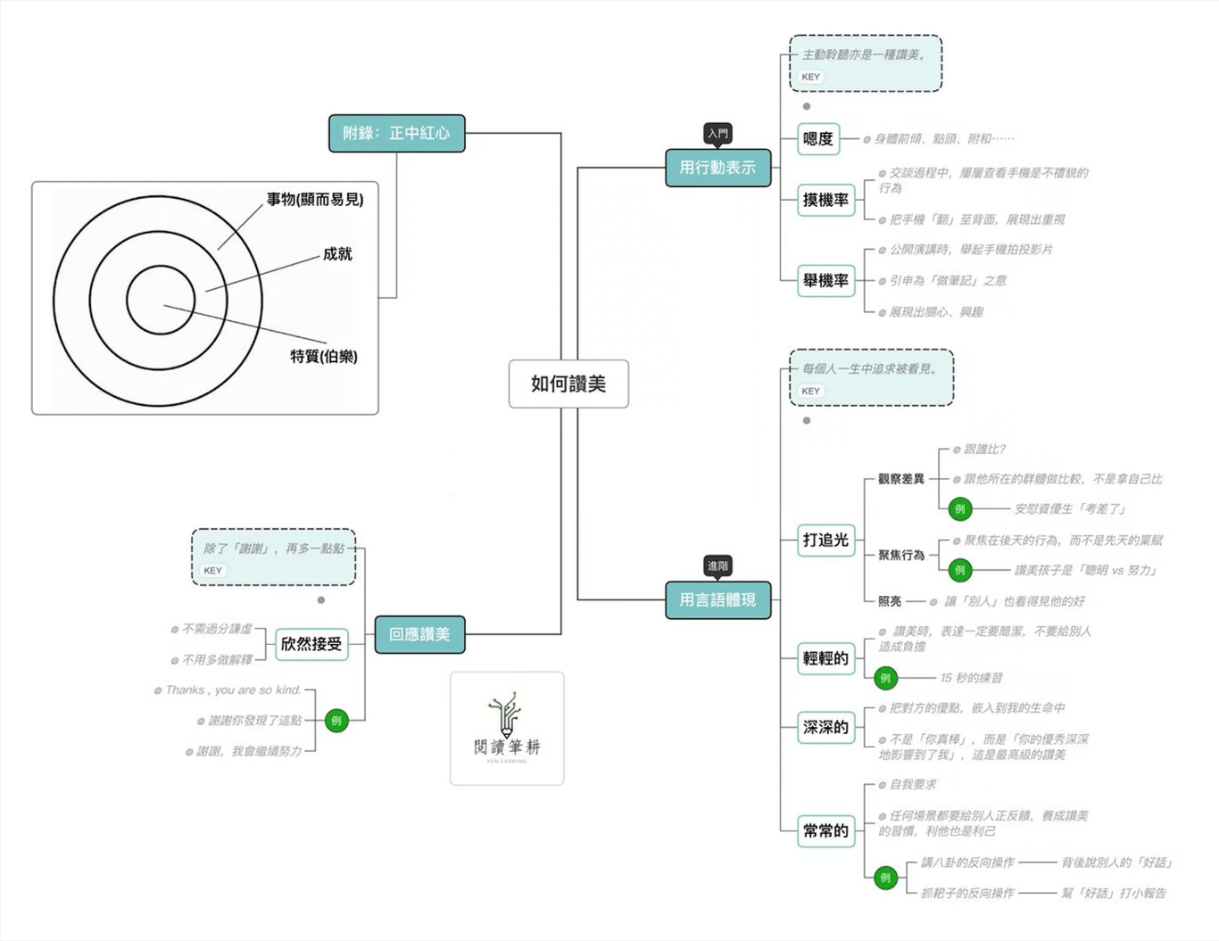Click the text 講八卦的反向操作
Image resolution: width=1219 pixels, height=941 pixels.
(967, 863)
